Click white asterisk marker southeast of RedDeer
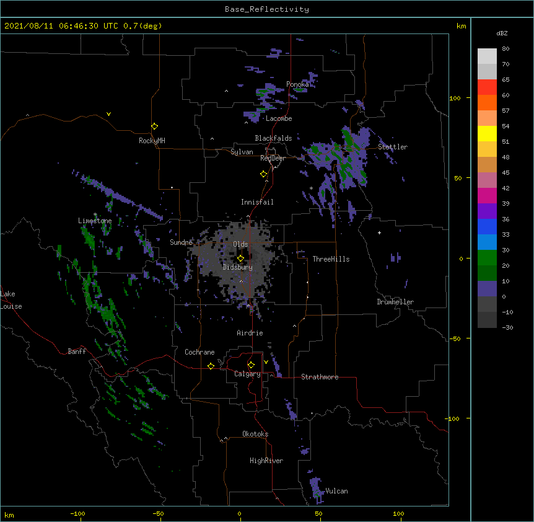 coord(311,188)
